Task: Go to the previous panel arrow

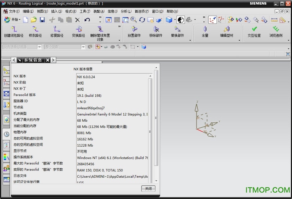Action: click(x=14, y=60)
